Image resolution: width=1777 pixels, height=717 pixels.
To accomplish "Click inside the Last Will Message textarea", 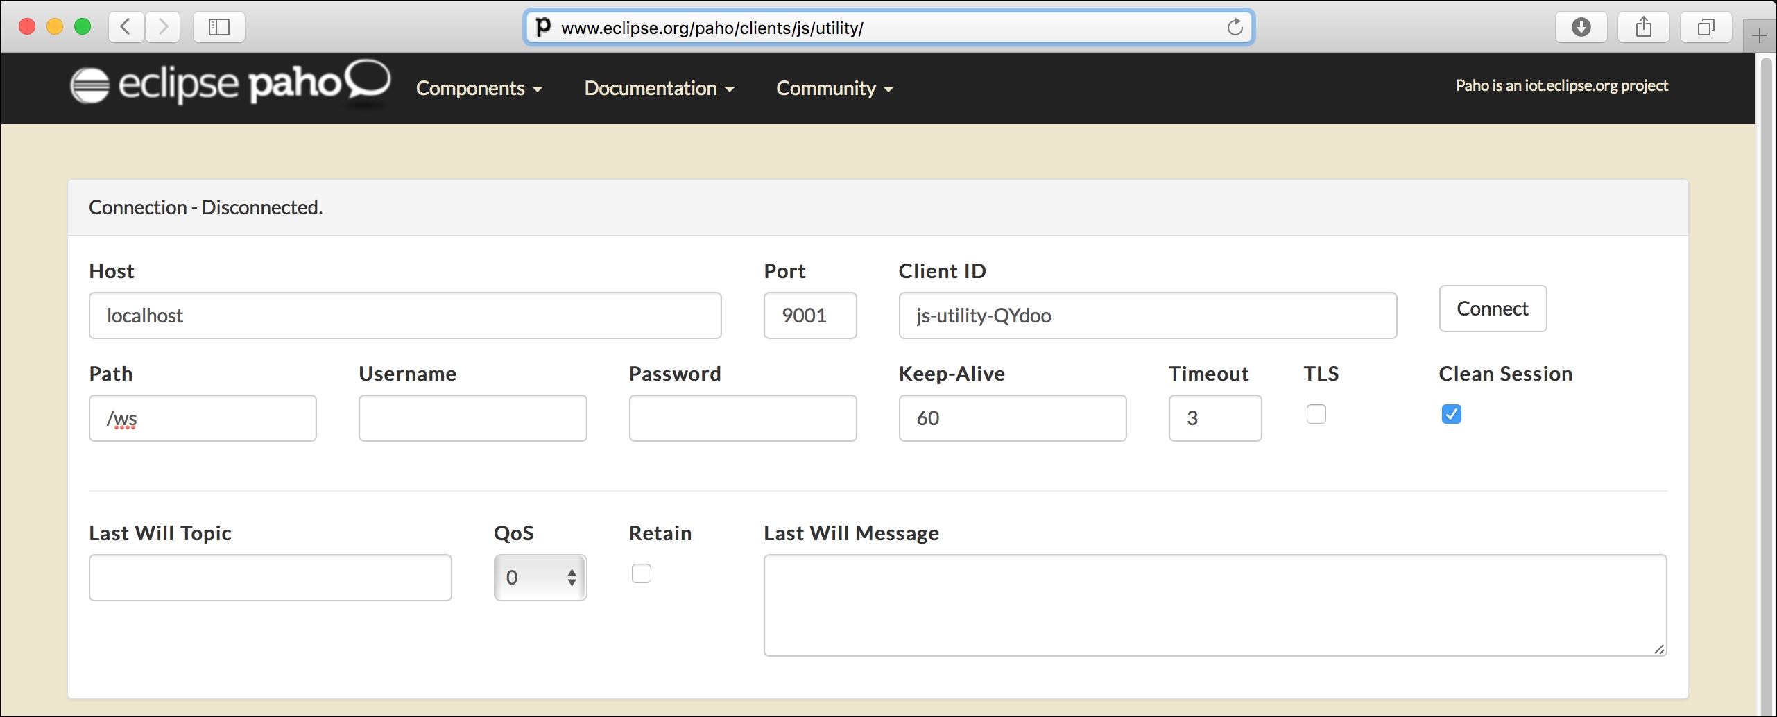I will (x=1215, y=605).
